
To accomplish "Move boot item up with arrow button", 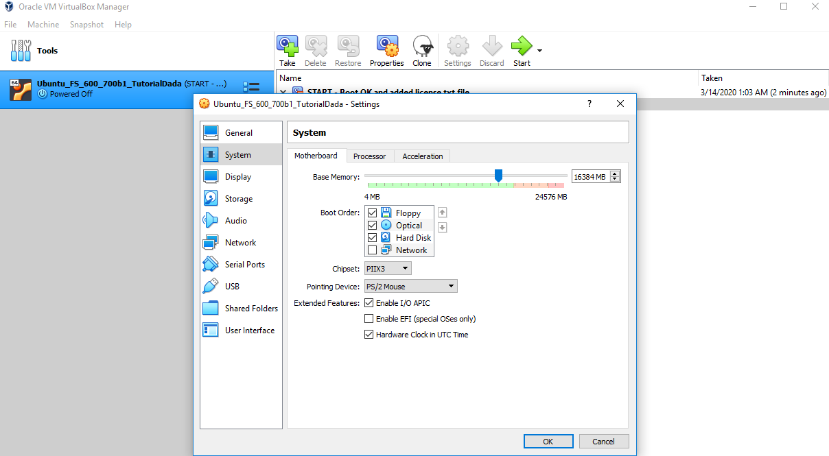I will [443, 213].
